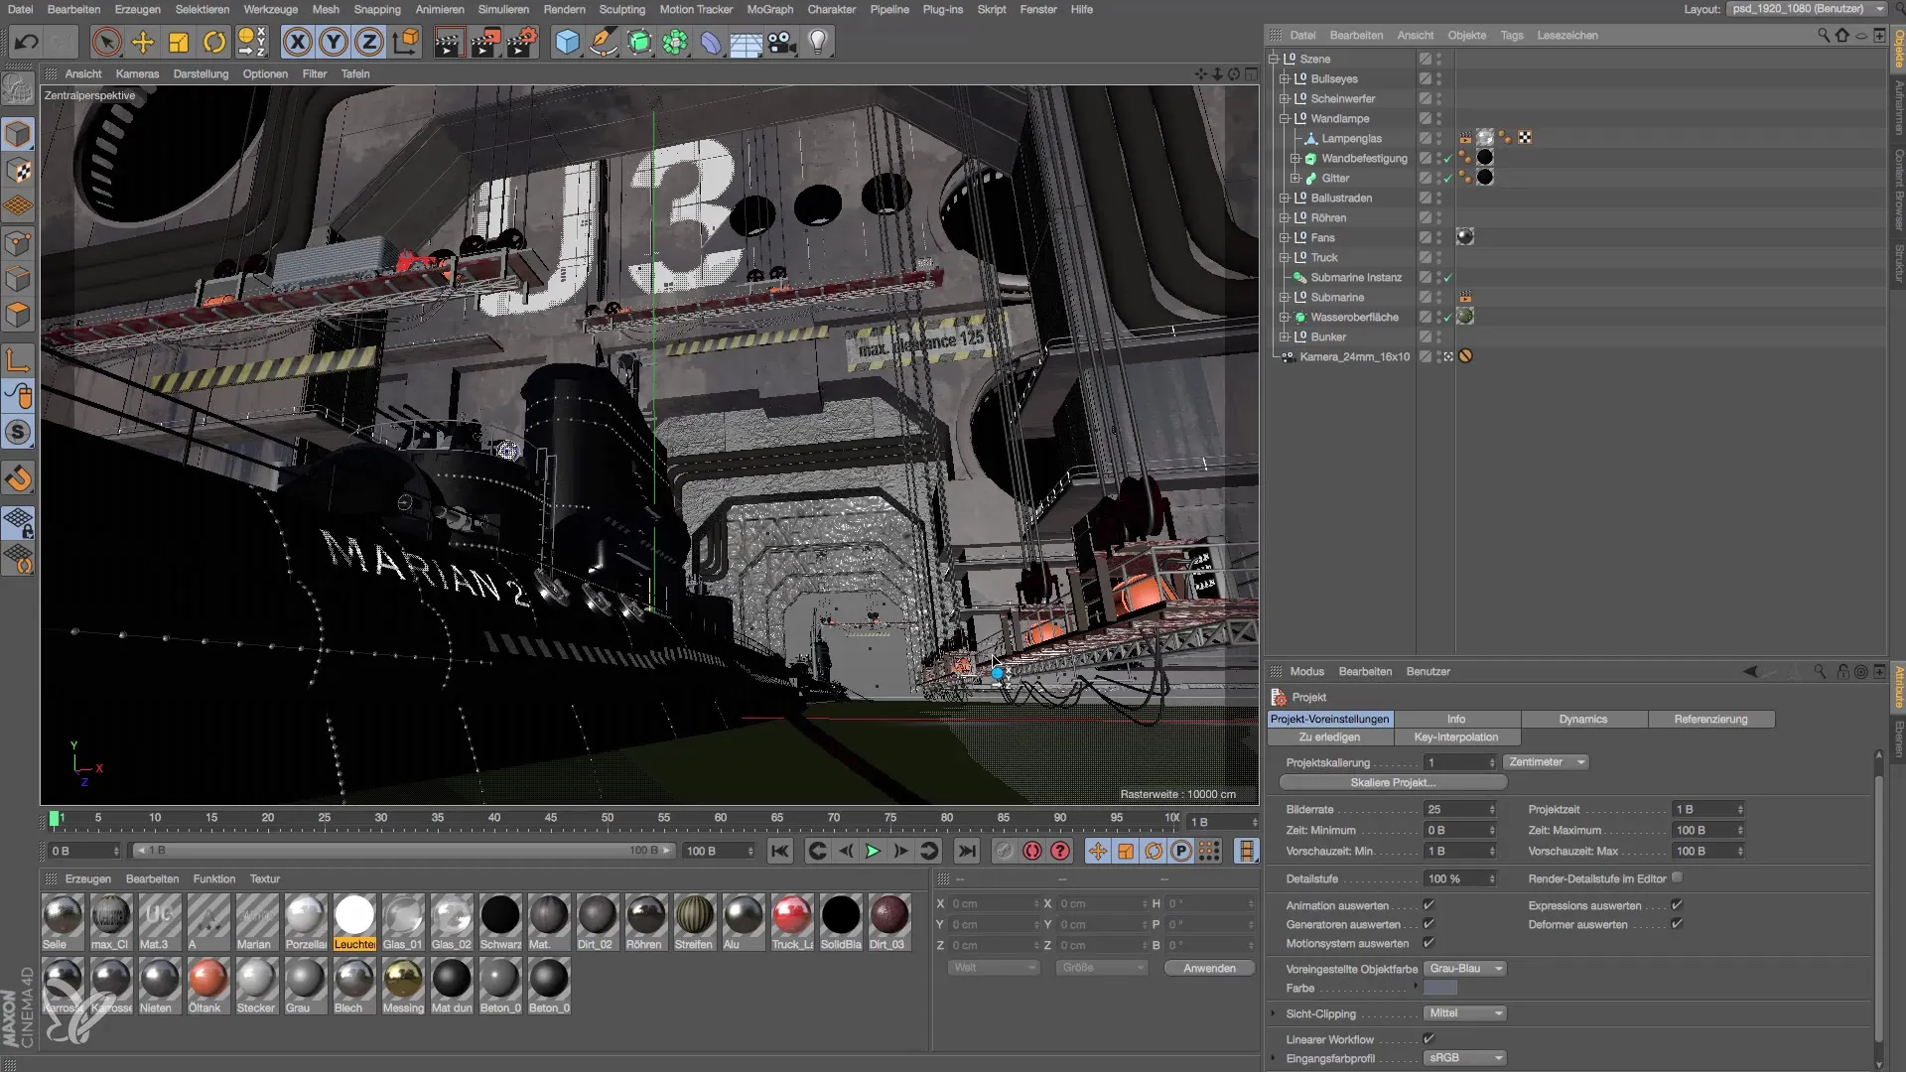Open the Sculpting menu

tap(621, 9)
